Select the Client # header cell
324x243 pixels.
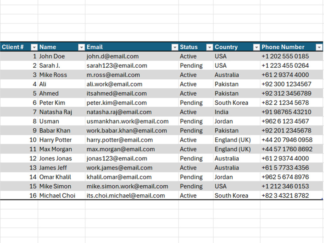(19, 47)
